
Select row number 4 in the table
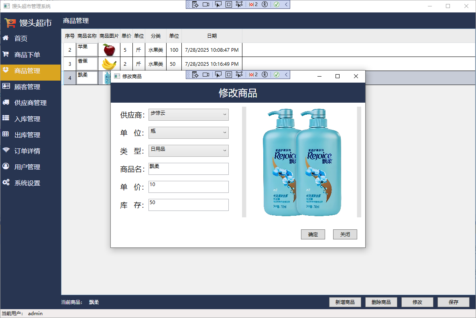coord(70,78)
